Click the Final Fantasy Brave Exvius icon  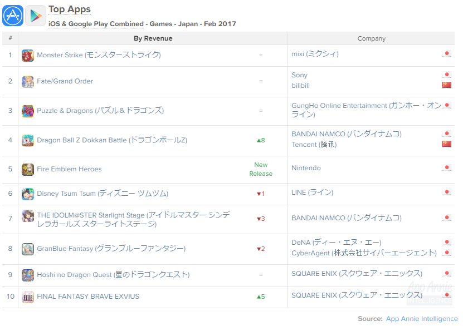27,297
